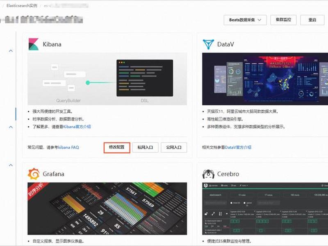Click the Elasticsearch实例 breadcrumb

tap(22, 6)
